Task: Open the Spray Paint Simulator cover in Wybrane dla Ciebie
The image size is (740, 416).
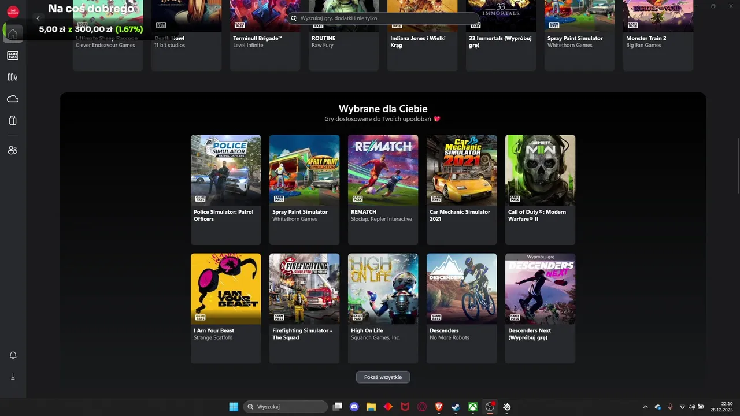Action: pos(304,170)
